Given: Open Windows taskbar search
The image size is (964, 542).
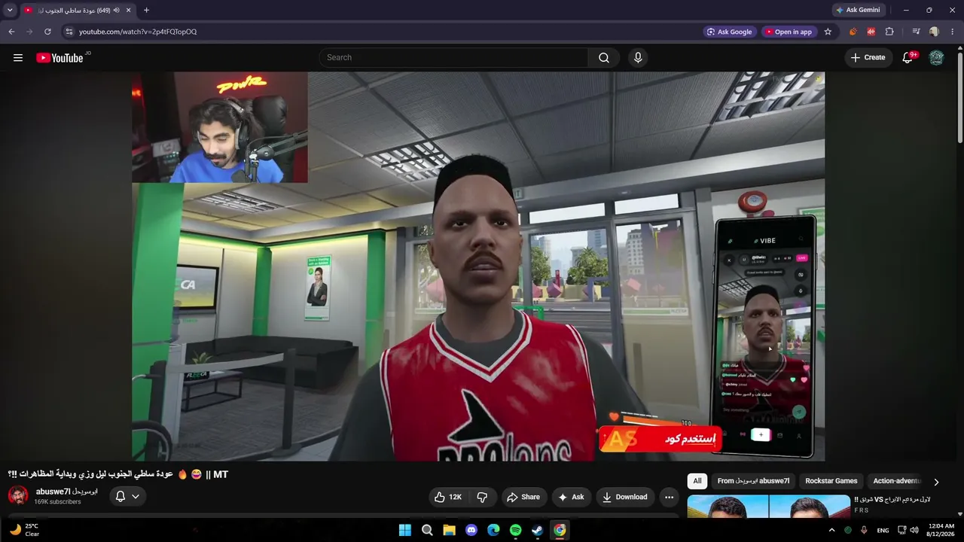Looking at the screenshot, I should pyautogui.click(x=427, y=530).
